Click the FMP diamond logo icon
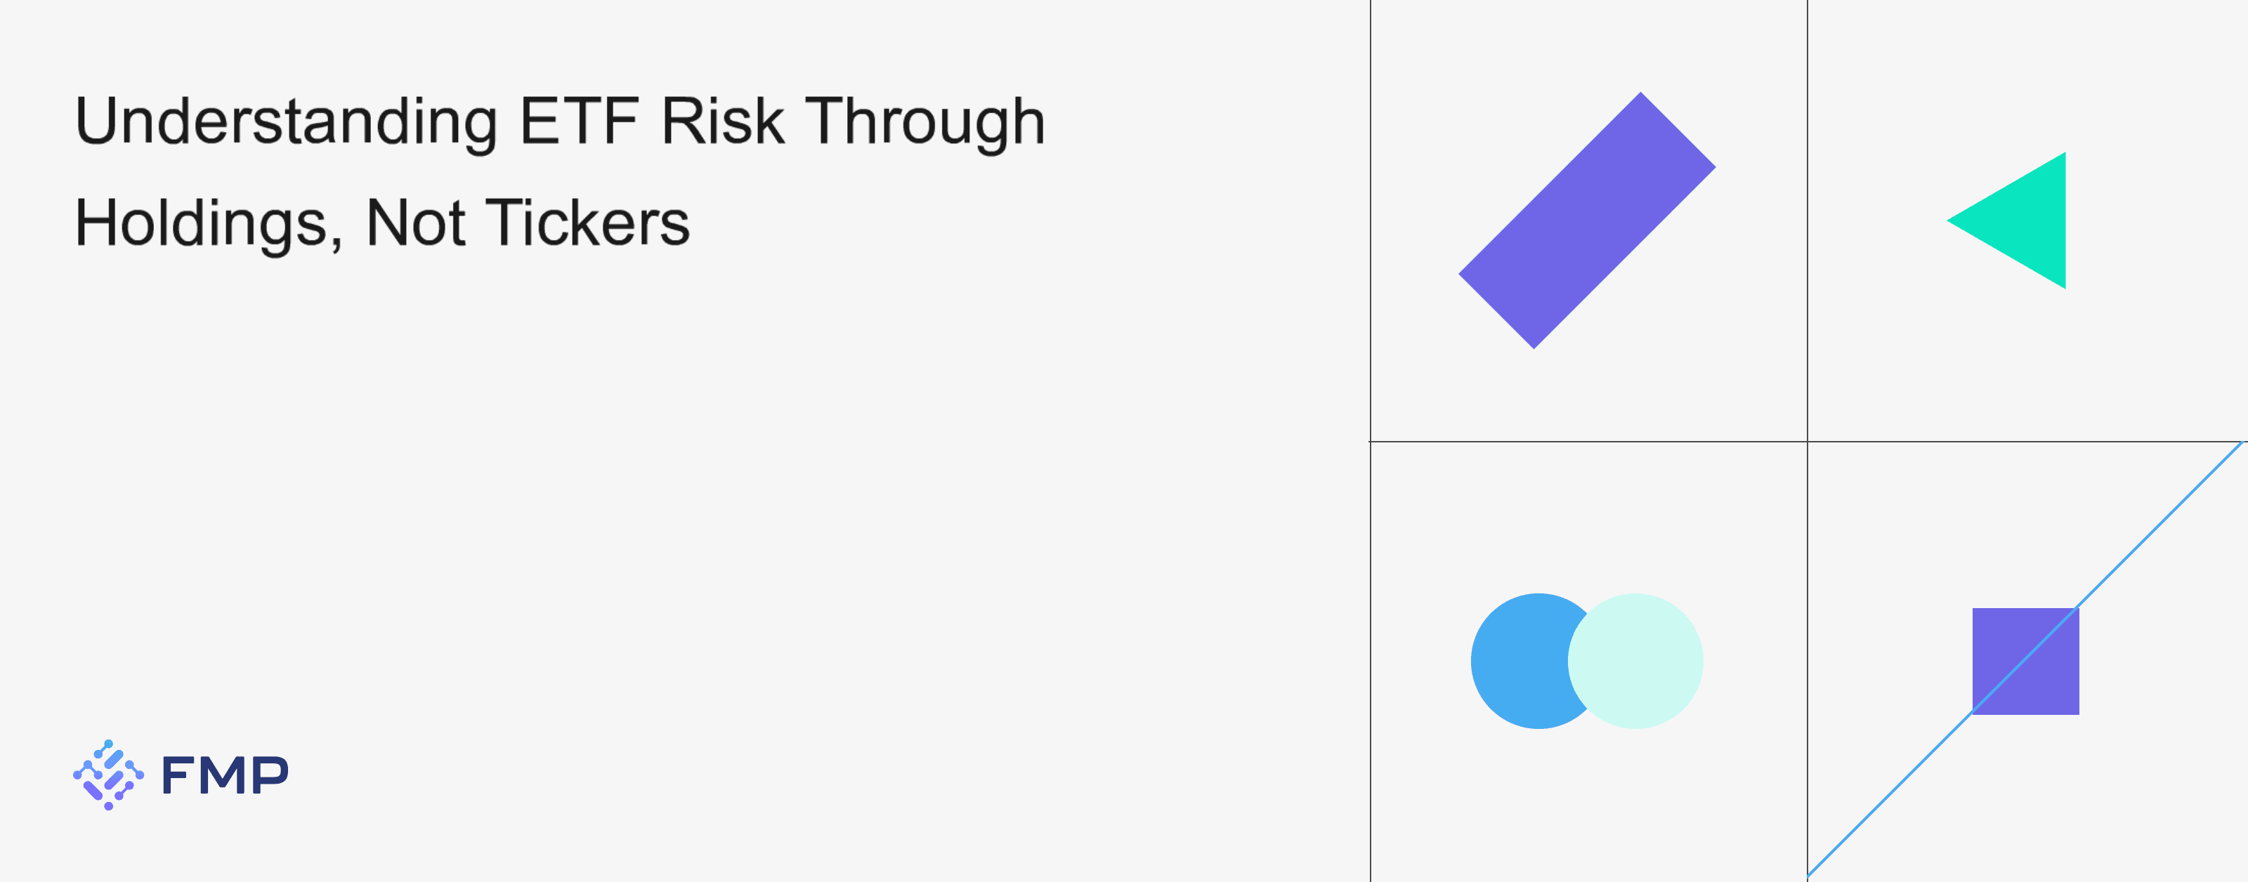The height and width of the screenshot is (882, 2248). [x=108, y=775]
